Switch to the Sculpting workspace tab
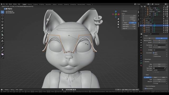Screen dimensions: 169x95 click(x=35, y=4)
